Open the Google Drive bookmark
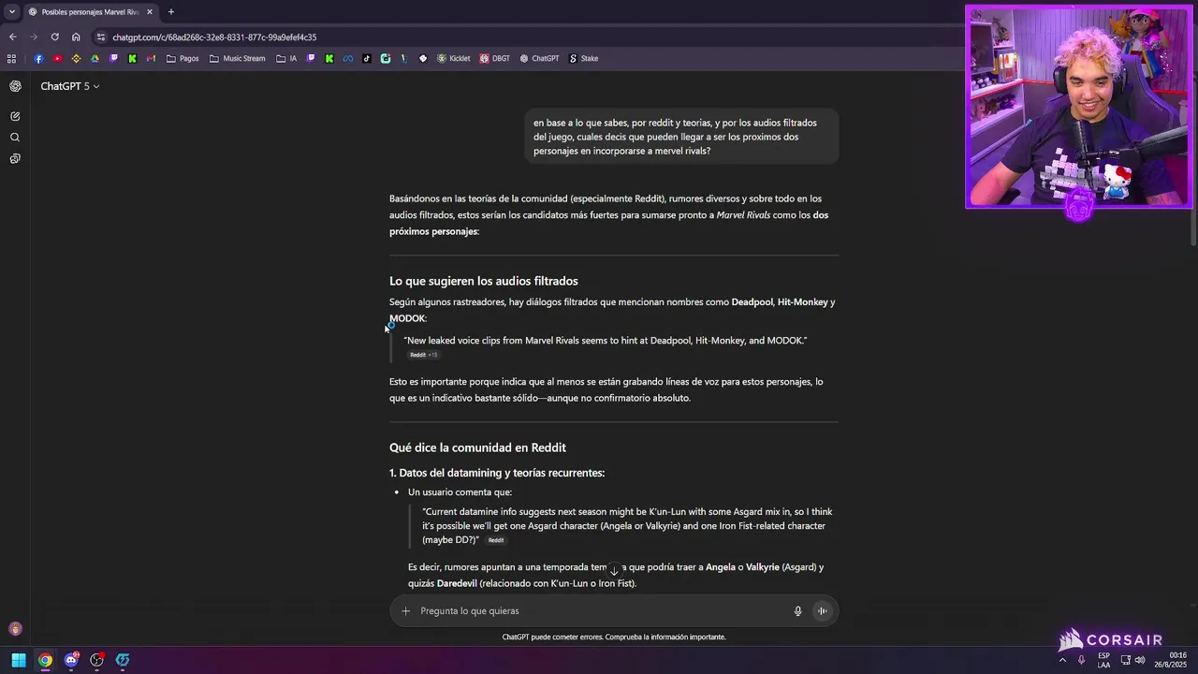Screen dimensions: 1198x674 click(x=95, y=58)
